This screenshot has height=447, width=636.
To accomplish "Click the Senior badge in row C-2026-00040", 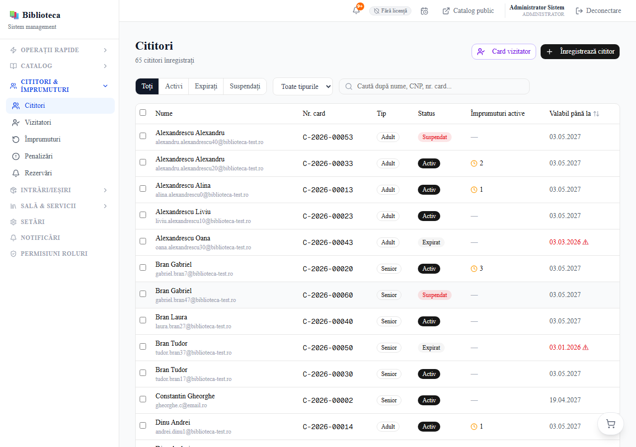I will tap(389, 321).
